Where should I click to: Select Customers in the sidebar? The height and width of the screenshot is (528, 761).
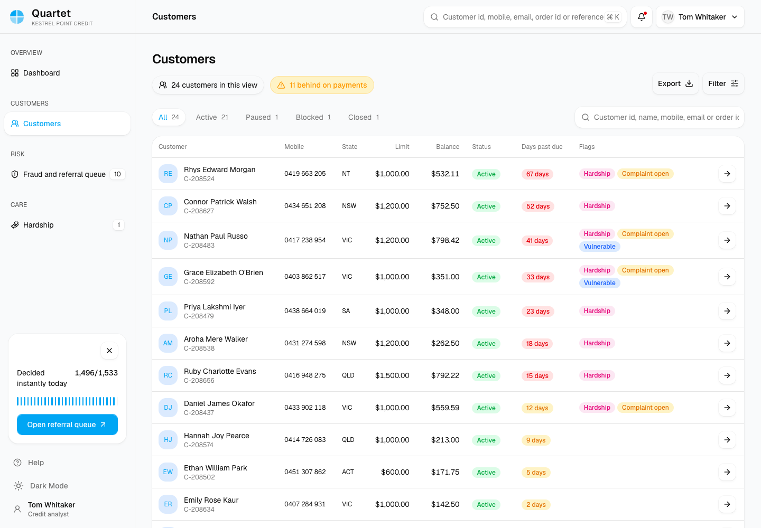point(67,124)
